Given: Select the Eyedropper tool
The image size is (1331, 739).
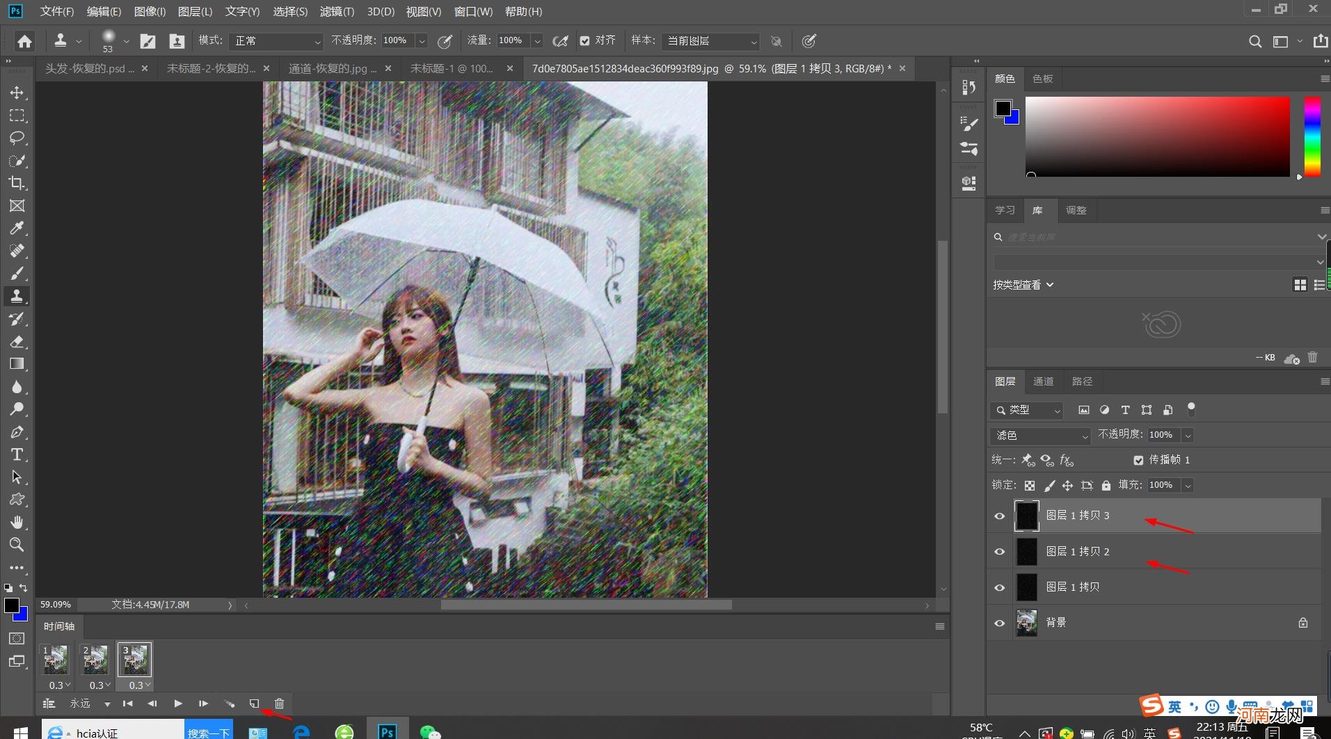Looking at the screenshot, I should pyautogui.click(x=17, y=228).
